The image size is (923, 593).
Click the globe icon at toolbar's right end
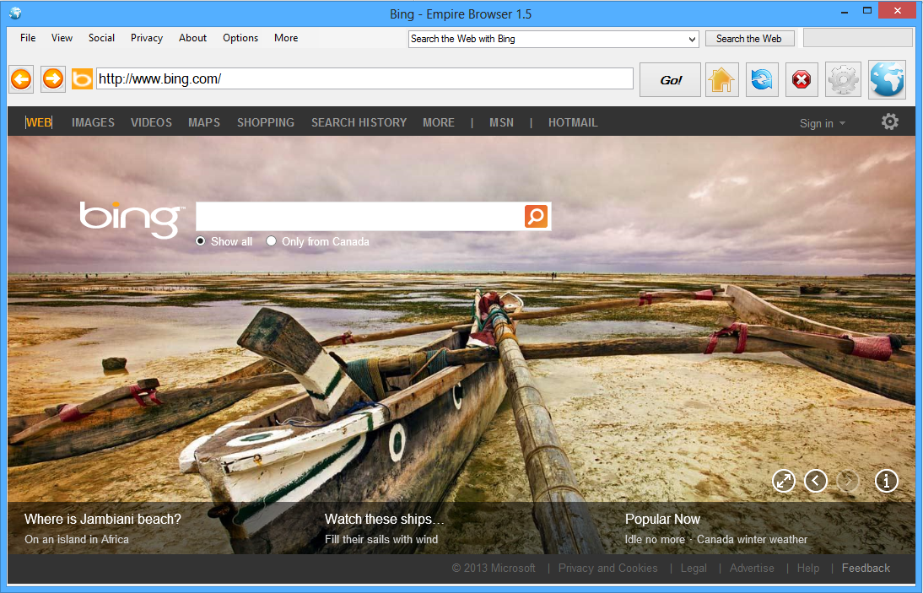(x=887, y=78)
